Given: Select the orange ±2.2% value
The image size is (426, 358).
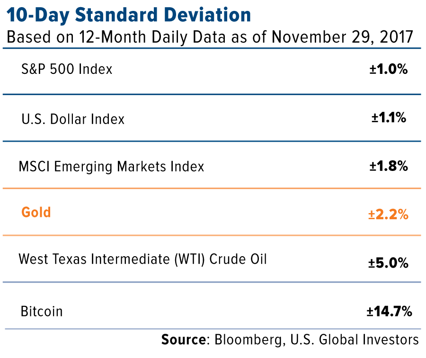Looking at the screenshot, I should 388,215.
